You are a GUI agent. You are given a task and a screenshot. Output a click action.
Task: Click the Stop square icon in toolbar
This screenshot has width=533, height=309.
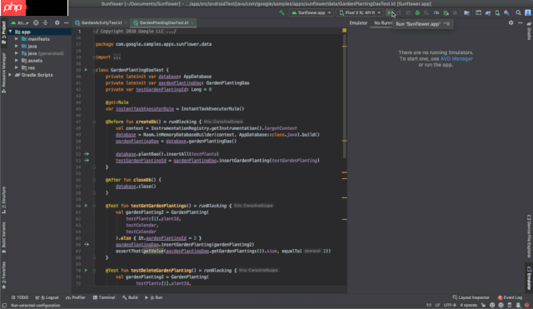click(x=455, y=12)
